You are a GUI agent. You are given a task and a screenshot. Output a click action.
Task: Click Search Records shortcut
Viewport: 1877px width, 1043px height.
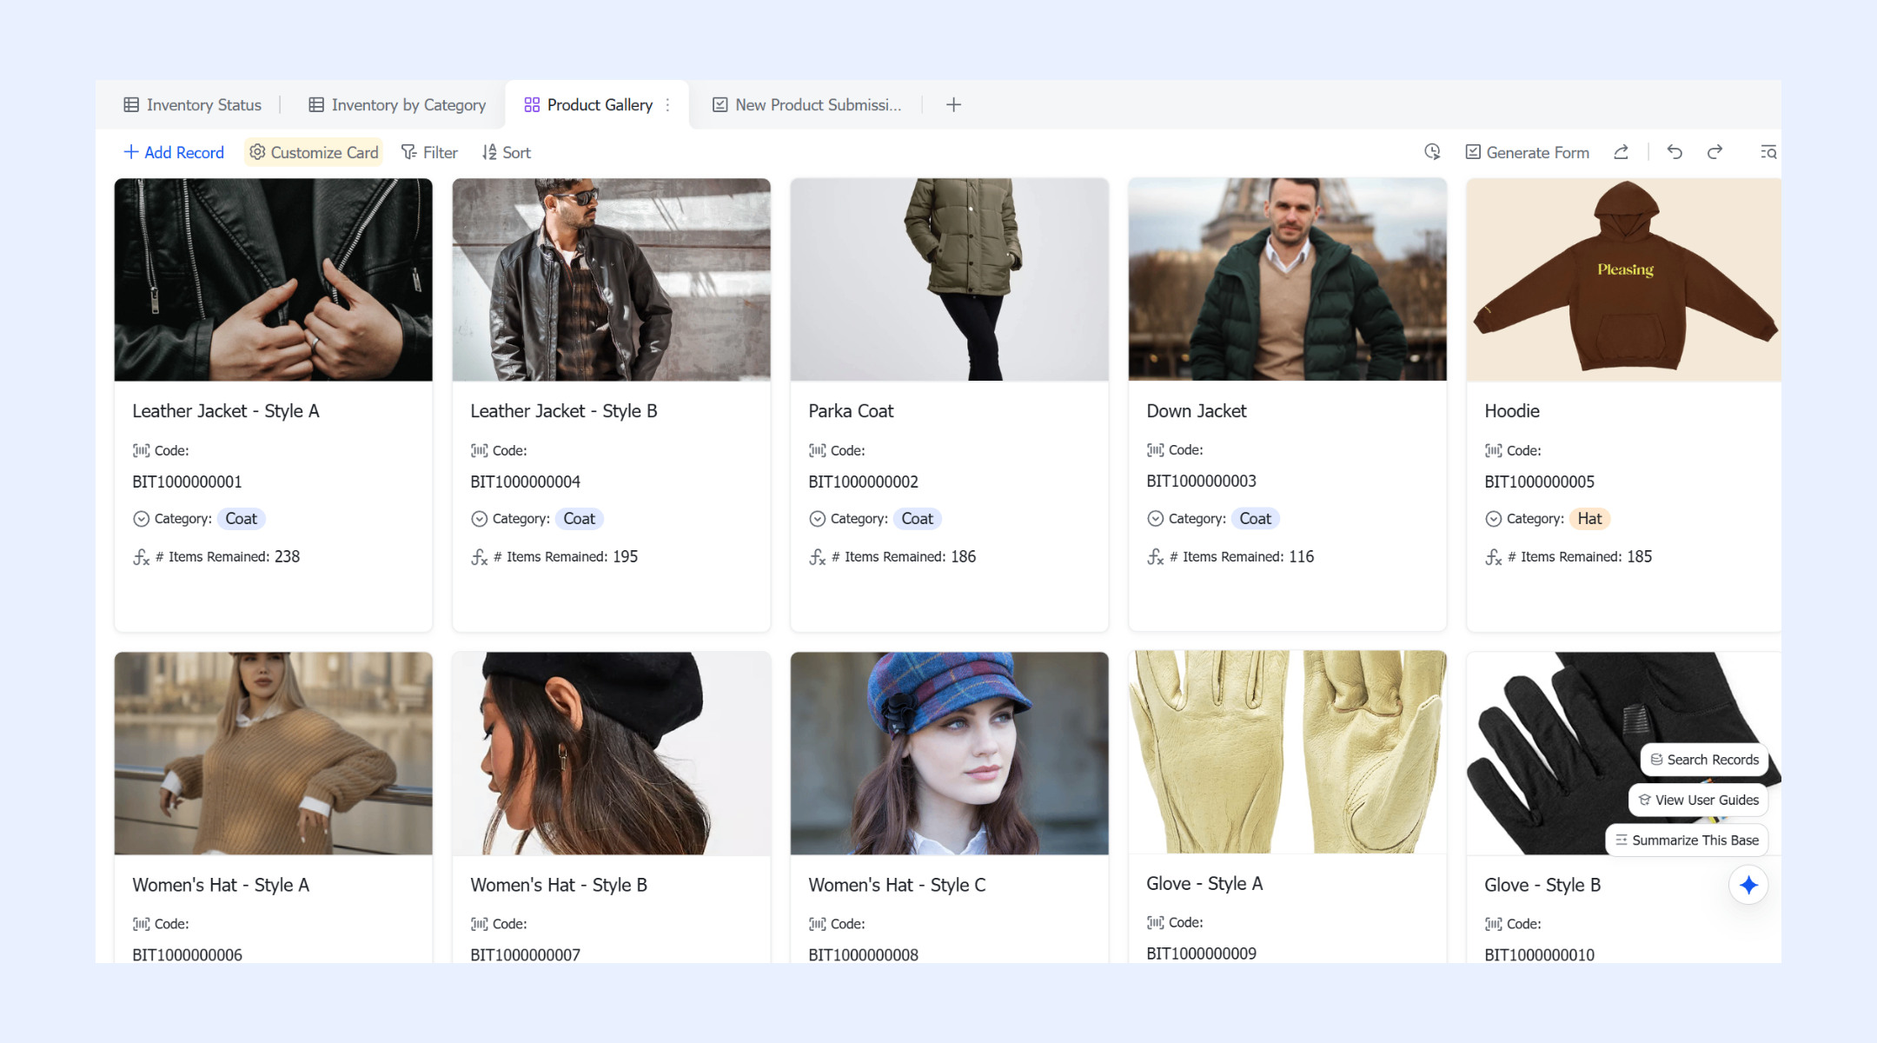point(1705,760)
